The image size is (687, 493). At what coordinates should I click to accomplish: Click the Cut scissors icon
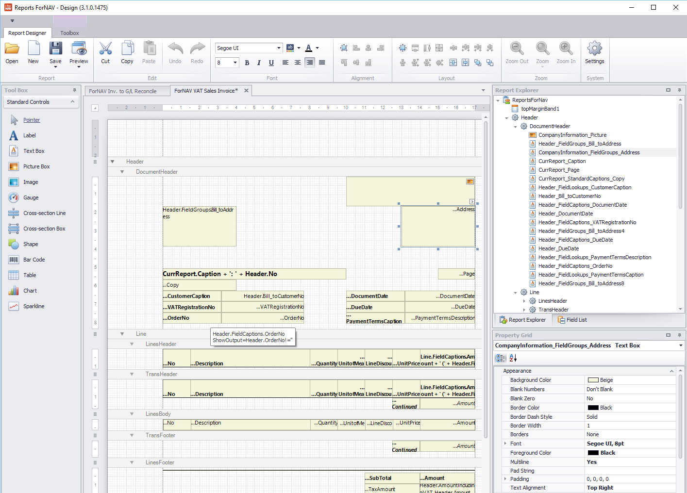105,49
